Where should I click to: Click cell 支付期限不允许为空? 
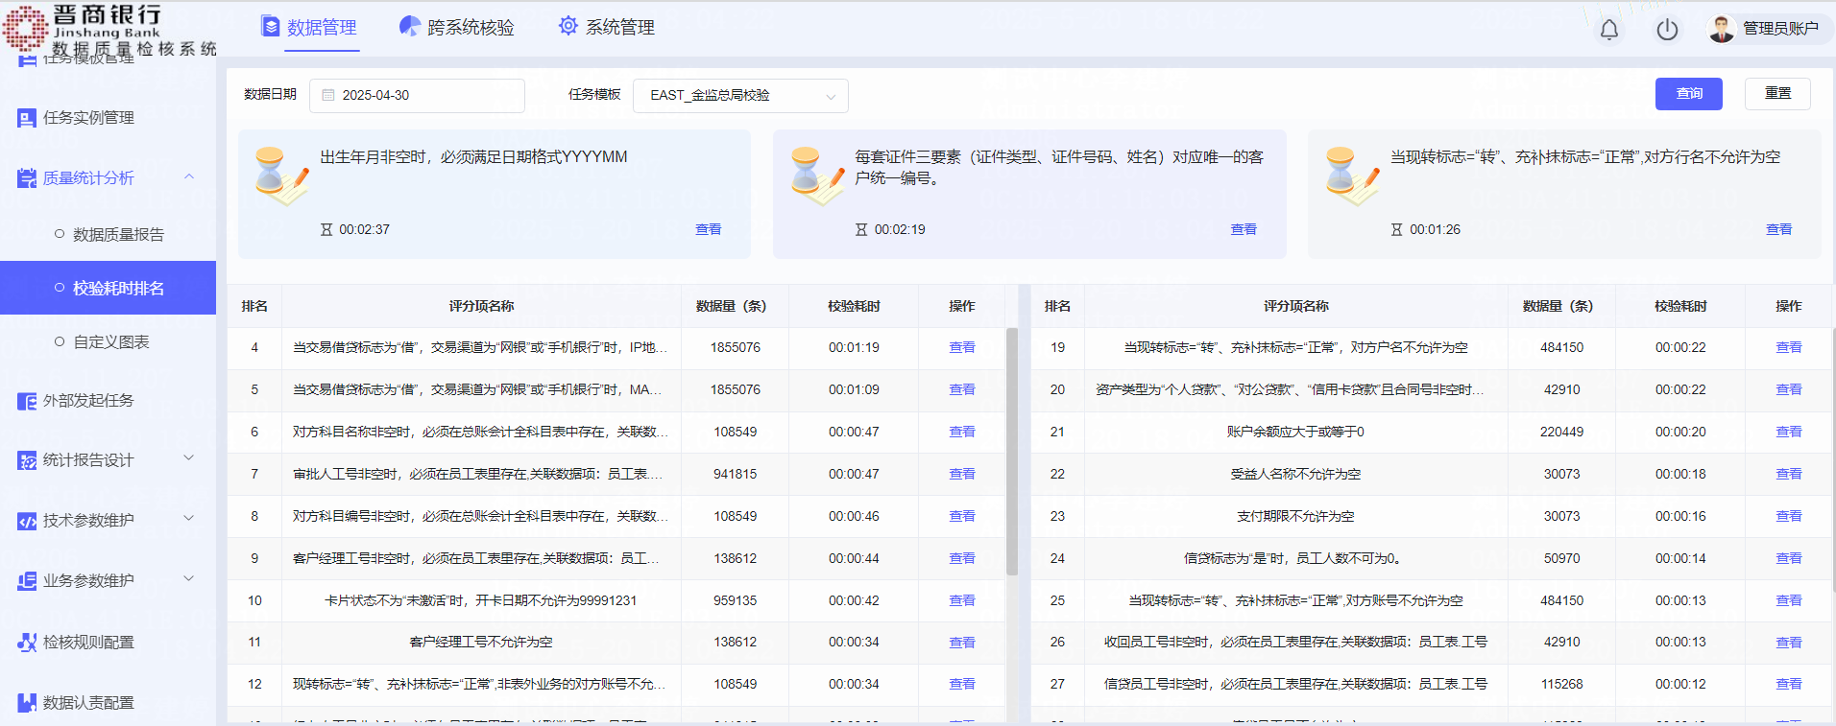click(x=1295, y=516)
